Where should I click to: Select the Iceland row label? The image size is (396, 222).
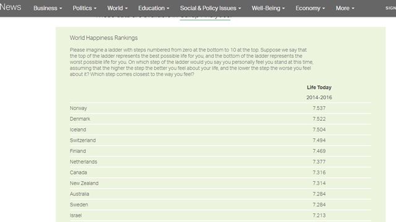[x=78, y=129]
